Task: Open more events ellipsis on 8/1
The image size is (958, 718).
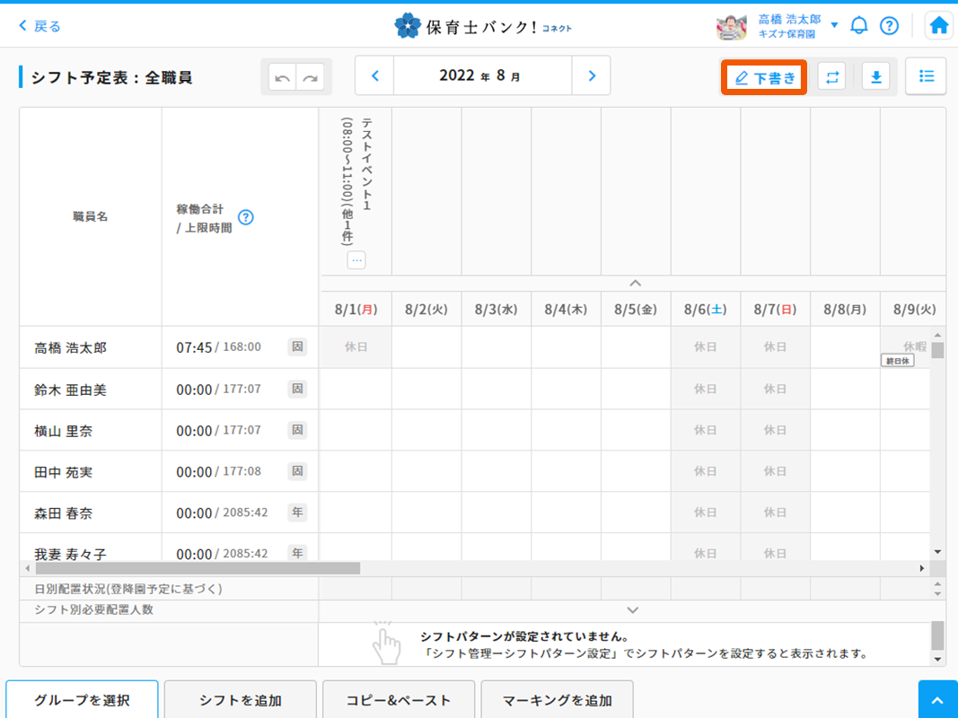Action: tap(356, 260)
